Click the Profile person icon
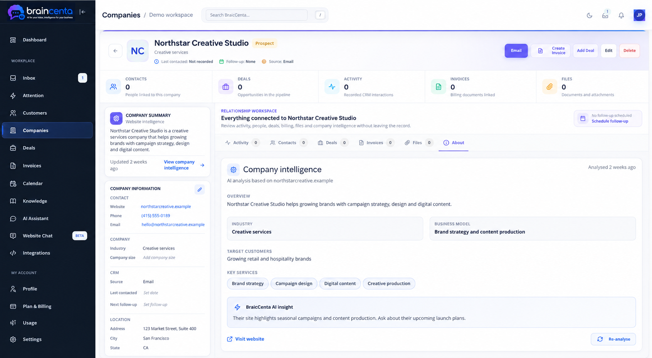The height and width of the screenshot is (358, 652). (13, 289)
